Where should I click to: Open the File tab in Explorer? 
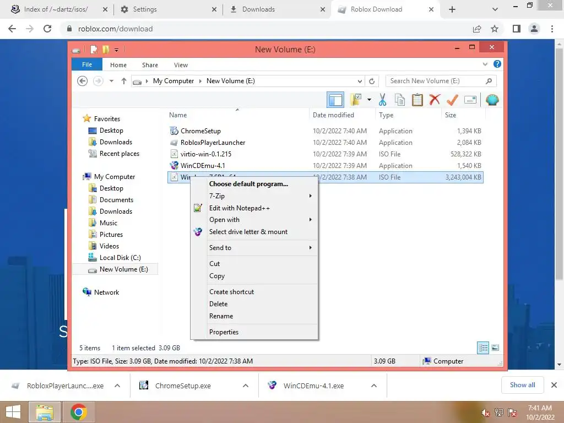click(87, 64)
